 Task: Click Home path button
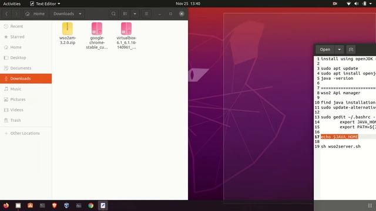click(x=35, y=14)
